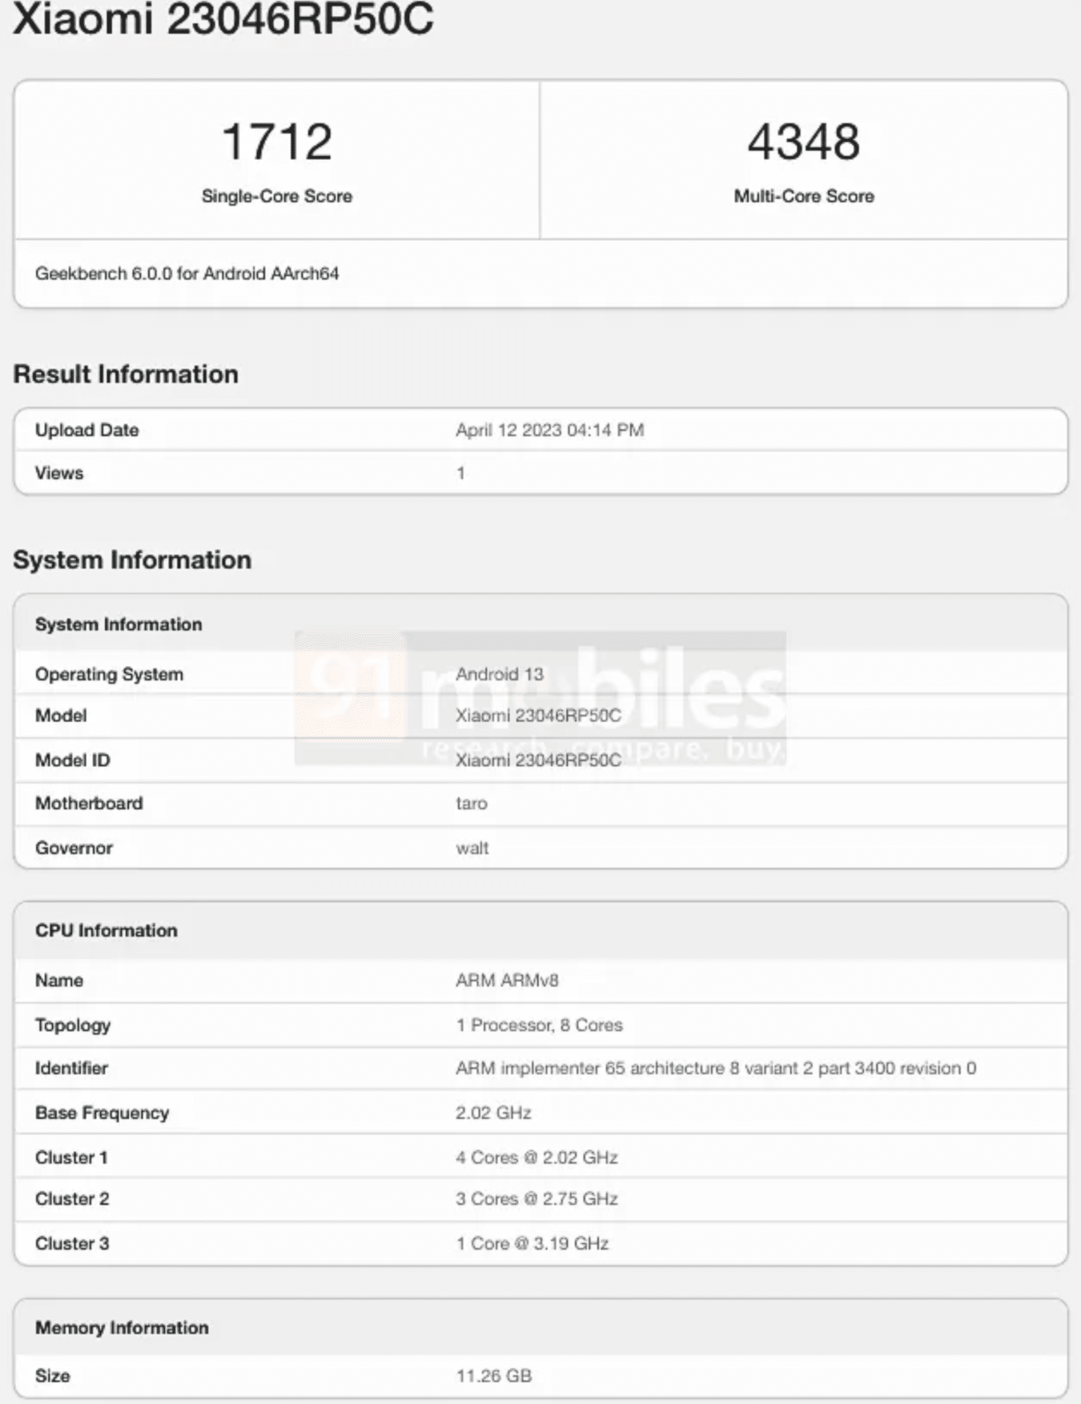Image resolution: width=1081 pixels, height=1404 pixels.
Task: Select the 'ARM ARMv8' name value
Action: point(507,981)
